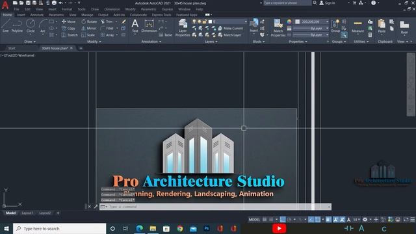Screen dimensions: 416x234
Task: Click the color wheel object color icon
Action: click(289, 21)
